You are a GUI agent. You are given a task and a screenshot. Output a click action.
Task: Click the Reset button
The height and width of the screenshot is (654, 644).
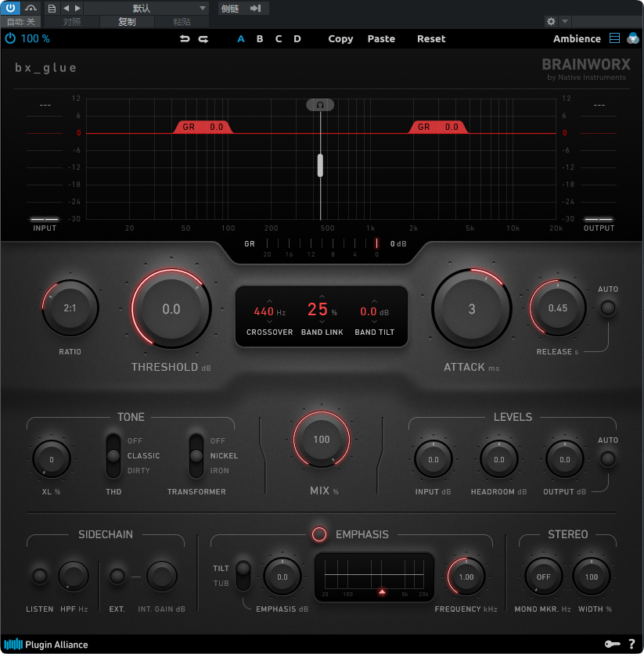click(431, 39)
